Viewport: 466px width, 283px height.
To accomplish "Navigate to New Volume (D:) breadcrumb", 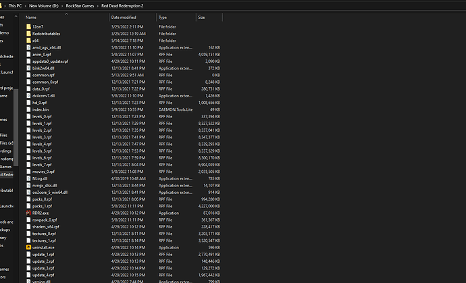I will tap(44, 5).
